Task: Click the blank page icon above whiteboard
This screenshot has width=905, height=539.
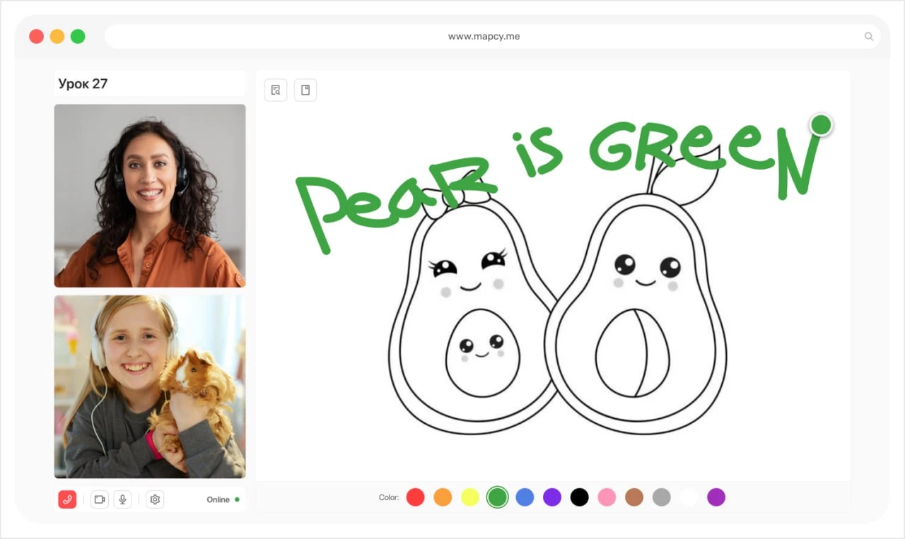Action: click(305, 90)
